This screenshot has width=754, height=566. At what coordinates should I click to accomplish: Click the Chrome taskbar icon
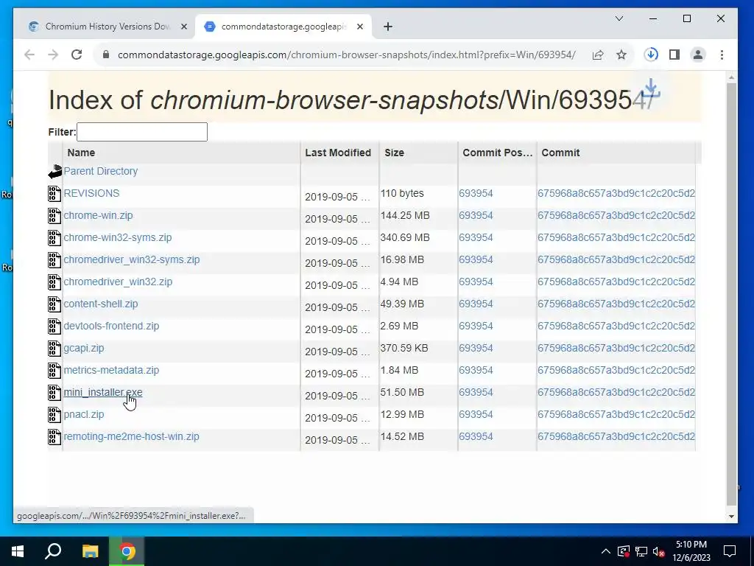point(127,551)
